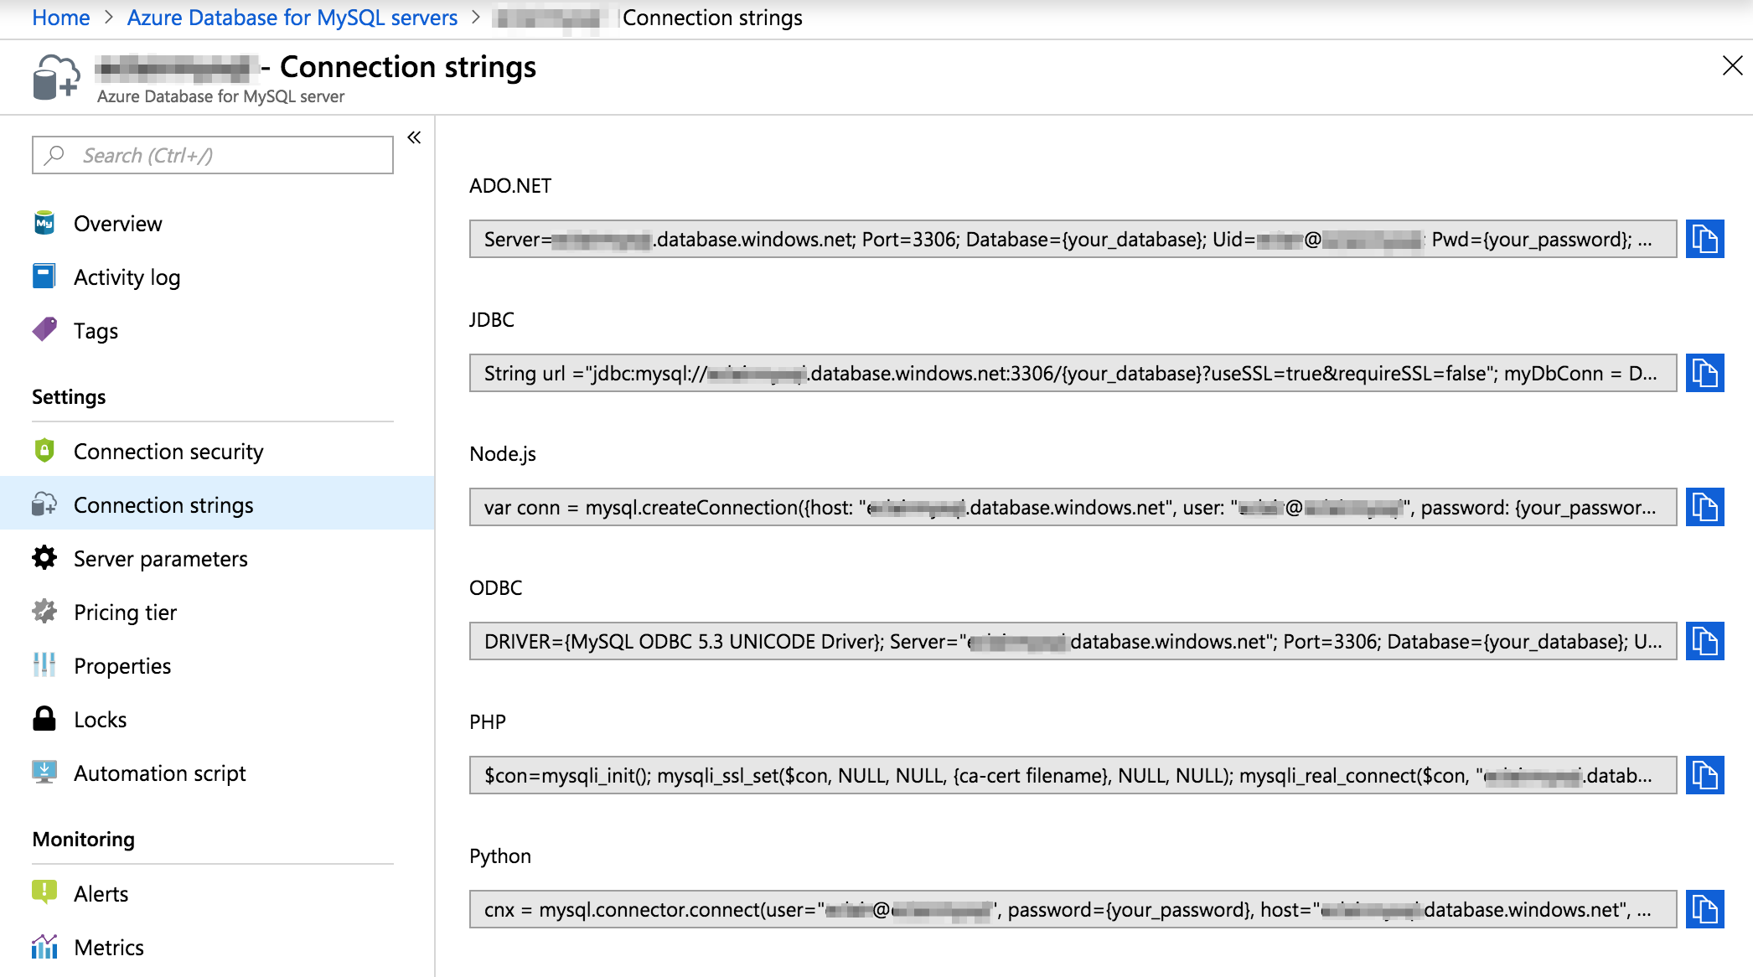Select the Overview icon in the sidebar

click(45, 223)
